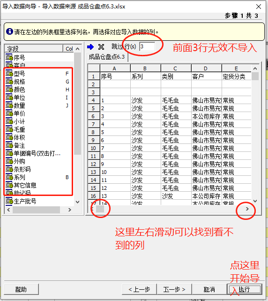Select the 序号 field icon
The height and width of the screenshot is (301, 268).
9,57
